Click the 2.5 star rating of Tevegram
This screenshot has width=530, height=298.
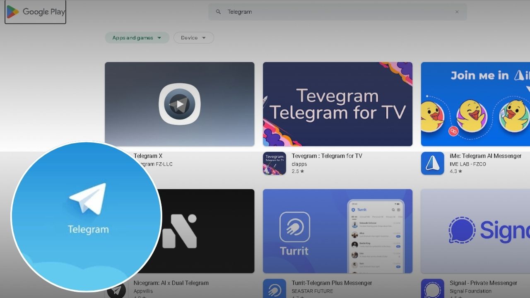298,171
